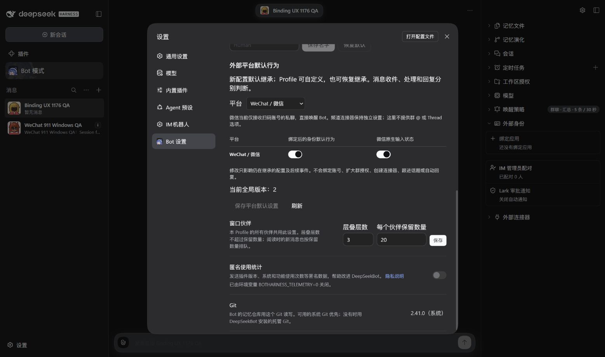Click the 插件 plugin icon in sidebar

click(12, 54)
